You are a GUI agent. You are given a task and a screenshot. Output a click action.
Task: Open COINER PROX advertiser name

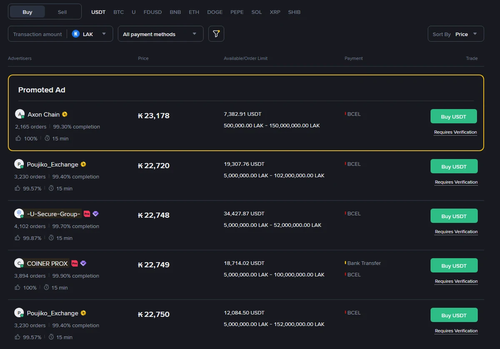(x=47, y=263)
